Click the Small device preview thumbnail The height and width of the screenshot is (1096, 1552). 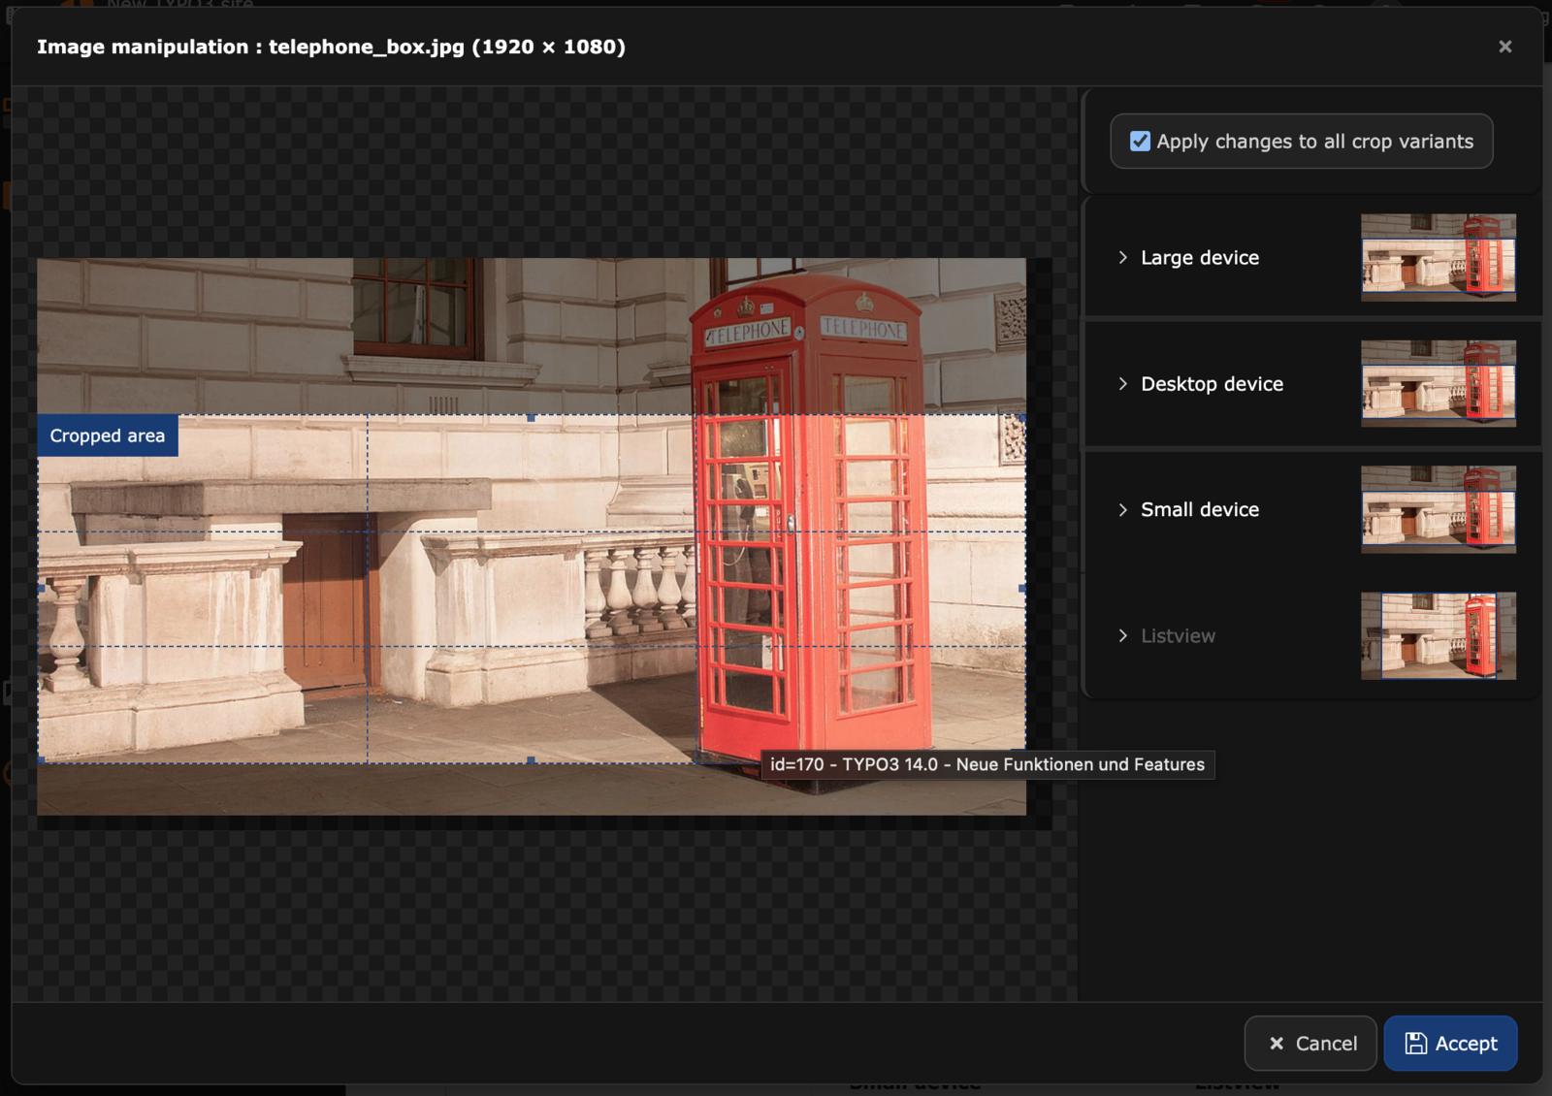(1438, 510)
